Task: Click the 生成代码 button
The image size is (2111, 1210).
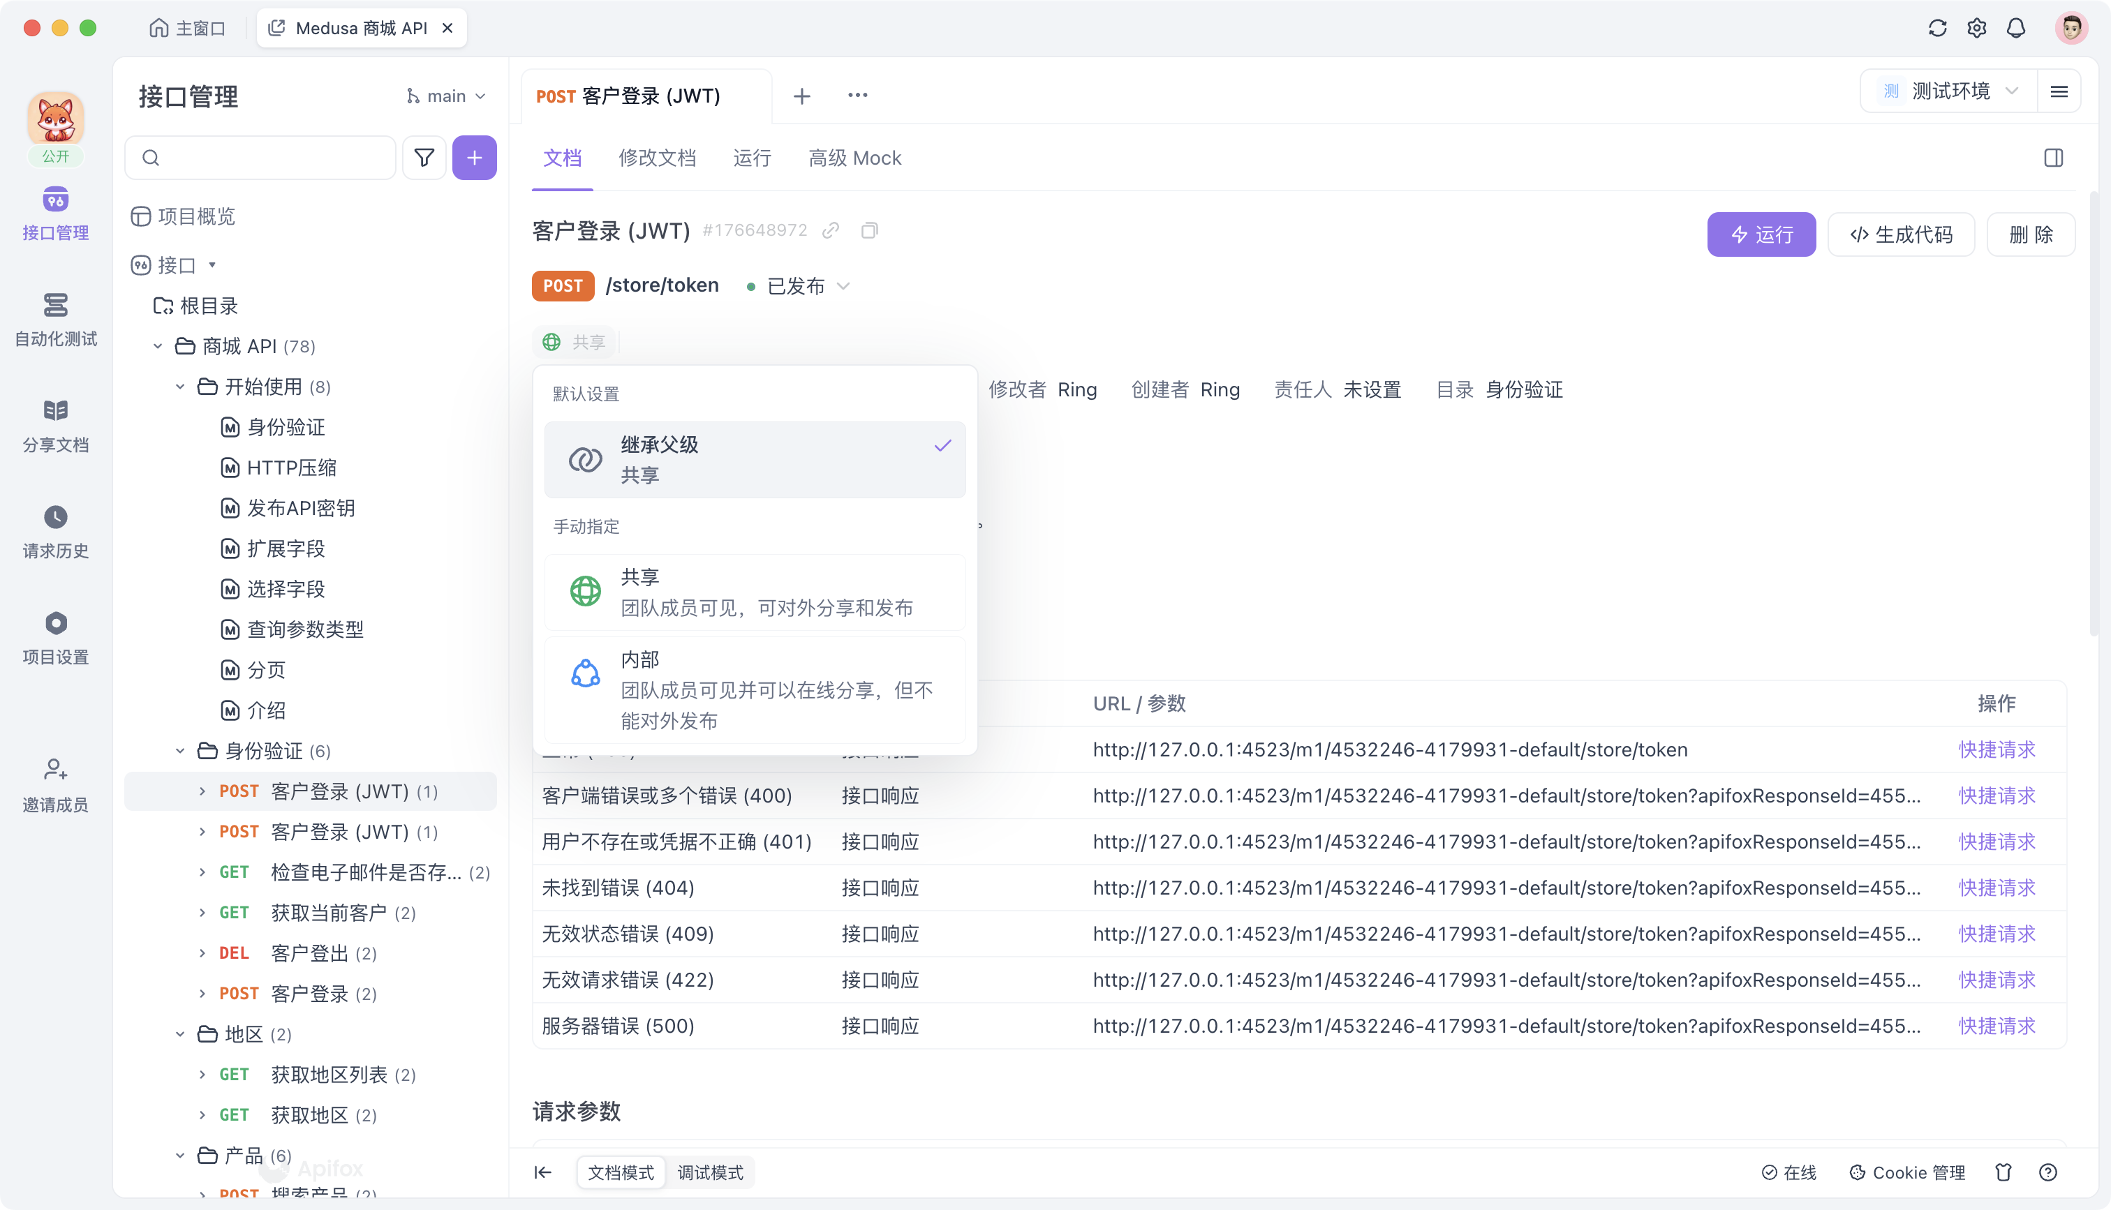Action: coord(1901,234)
